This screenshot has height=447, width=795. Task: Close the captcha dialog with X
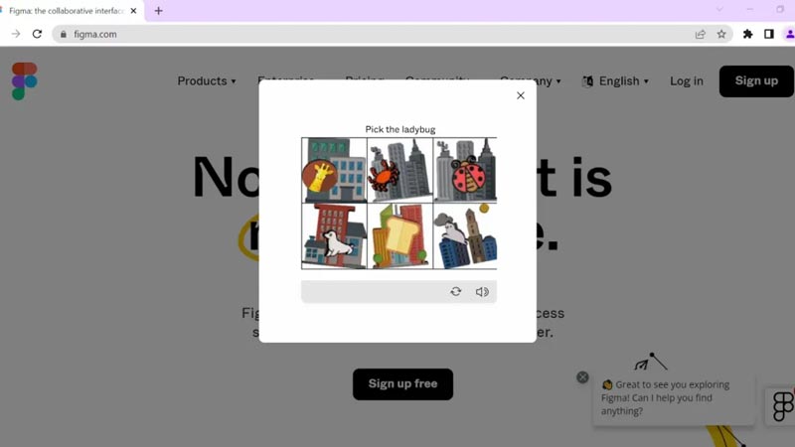[520, 95]
